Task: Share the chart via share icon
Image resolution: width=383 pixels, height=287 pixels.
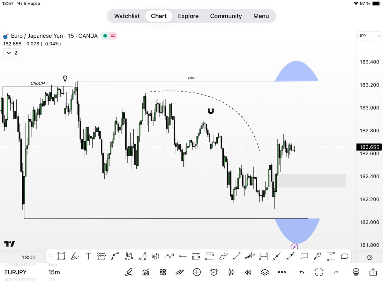Action: click(x=373, y=272)
